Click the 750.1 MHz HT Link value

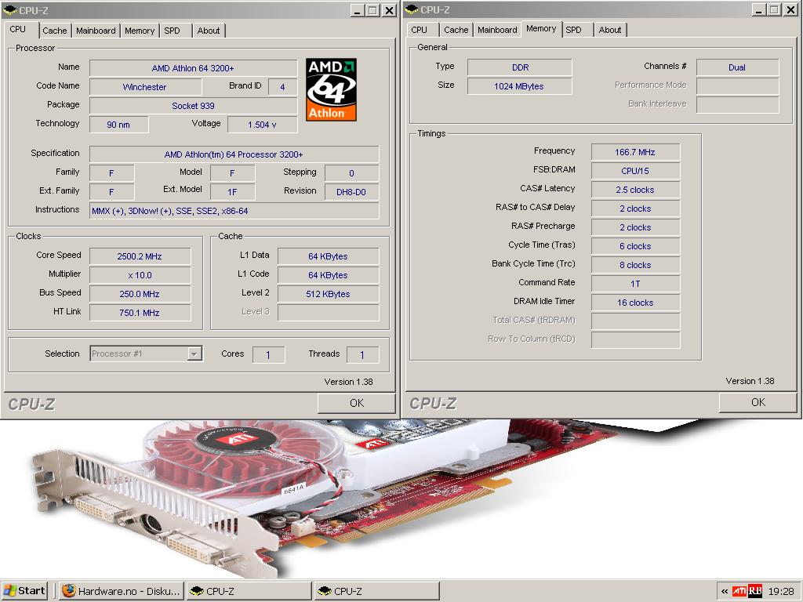point(140,313)
